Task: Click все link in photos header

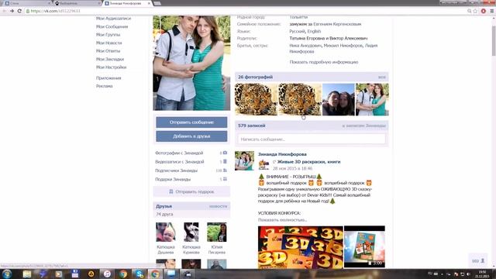Action: coord(382,77)
